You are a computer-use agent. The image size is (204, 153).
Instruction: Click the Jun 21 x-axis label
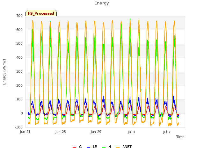25,132
